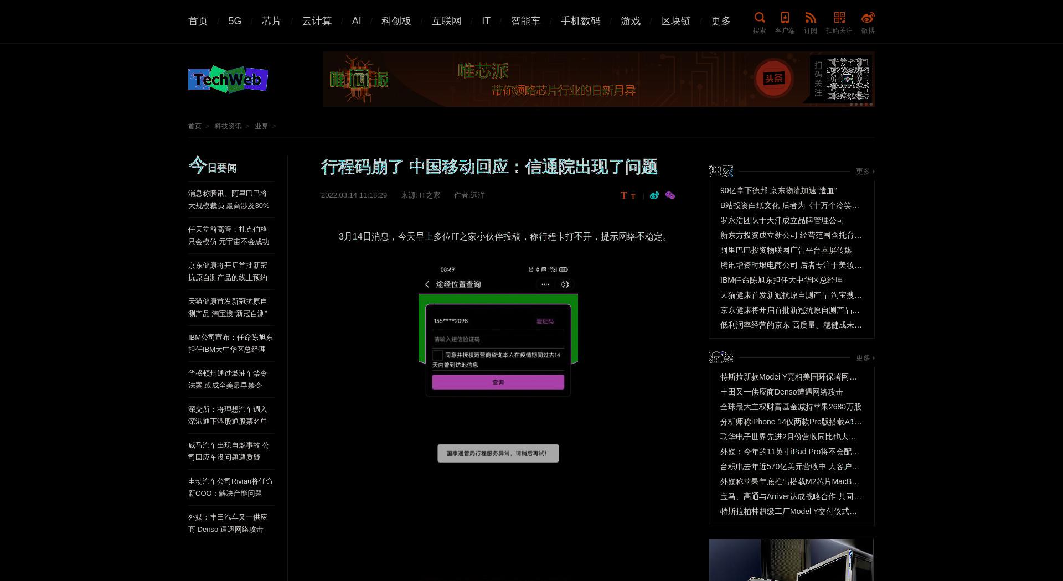Go to 首页 in the breadcrumb
This screenshot has width=1063, height=581.
[x=195, y=126]
